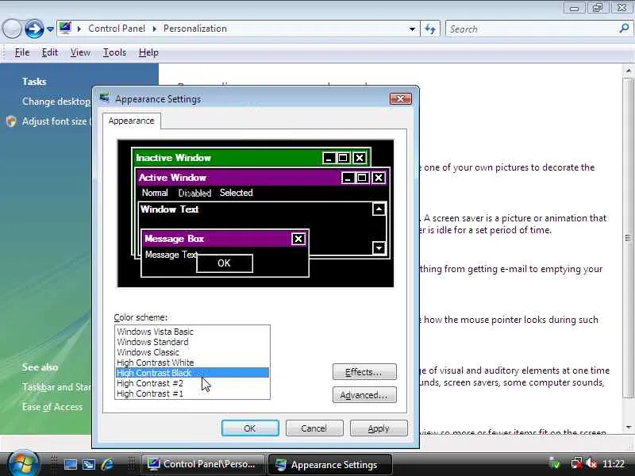Select Windows Classic color scheme
Image resolution: width=635 pixels, height=476 pixels.
pos(192,352)
